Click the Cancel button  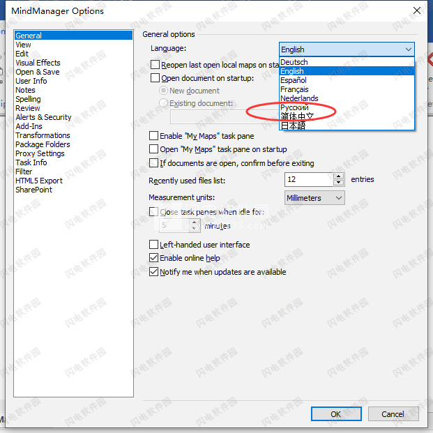pyautogui.click(x=393, y=414)
